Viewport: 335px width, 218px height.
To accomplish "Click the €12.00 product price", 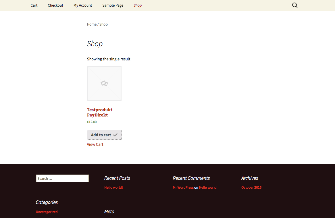I will (x=92, y=122).
